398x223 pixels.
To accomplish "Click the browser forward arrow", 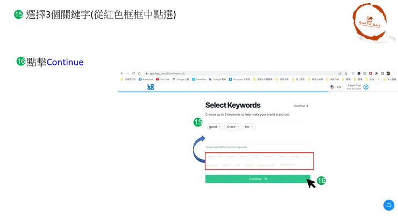I will pos(127,73).
